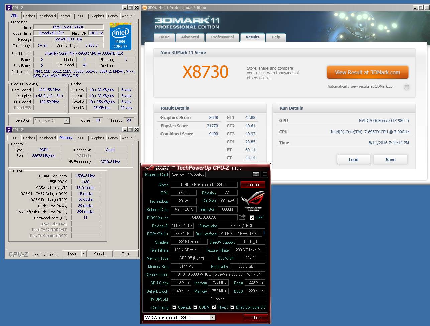
Task: Click the Validate button in CPU-Z
Action: pyautogui.click(x=100, y=254)
